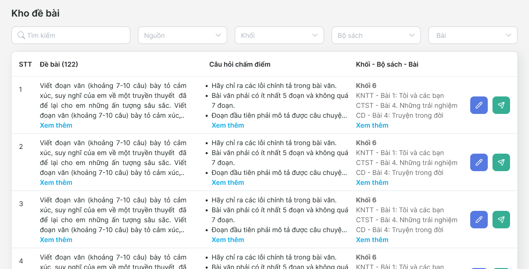Click the Đề bài (122) column header
Viewport: 529px width, 269px height.
tap(59, 64)
